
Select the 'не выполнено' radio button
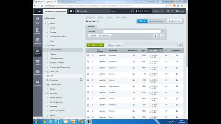[151, 21]
